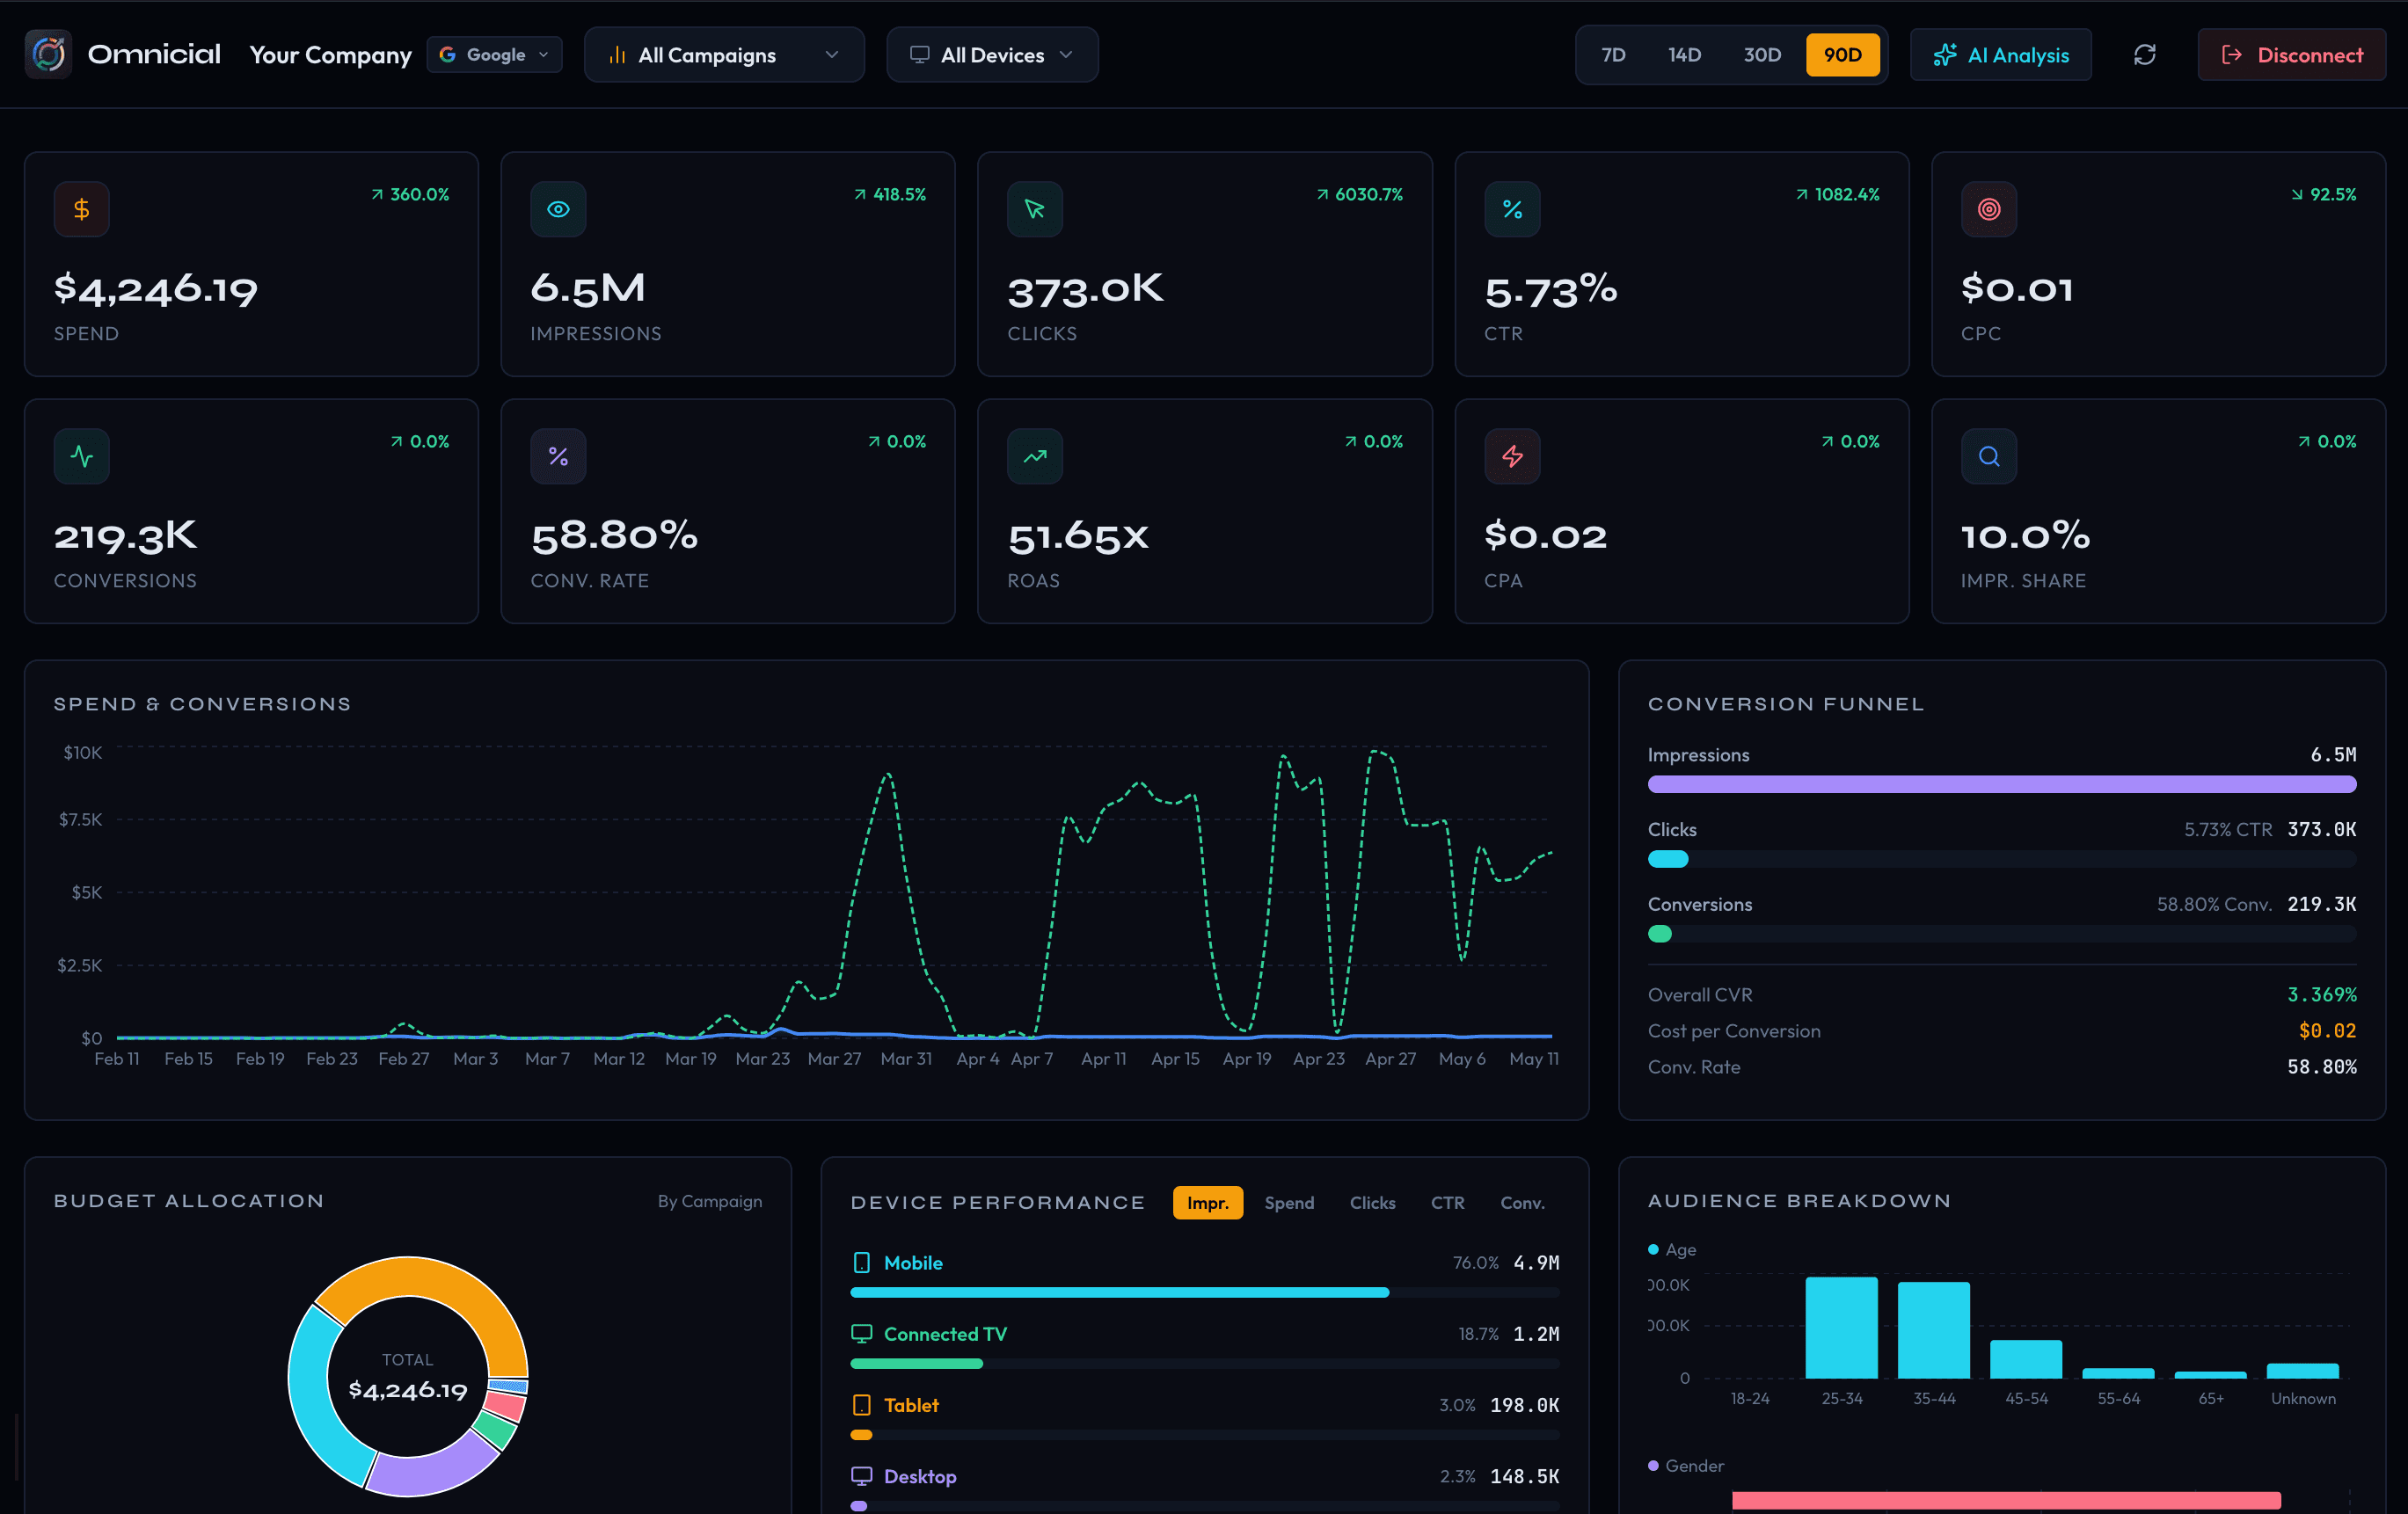Viewport: 2408px width, 1514px height.
Task: Click the $4,246.19 spend value
Action: 156,289
